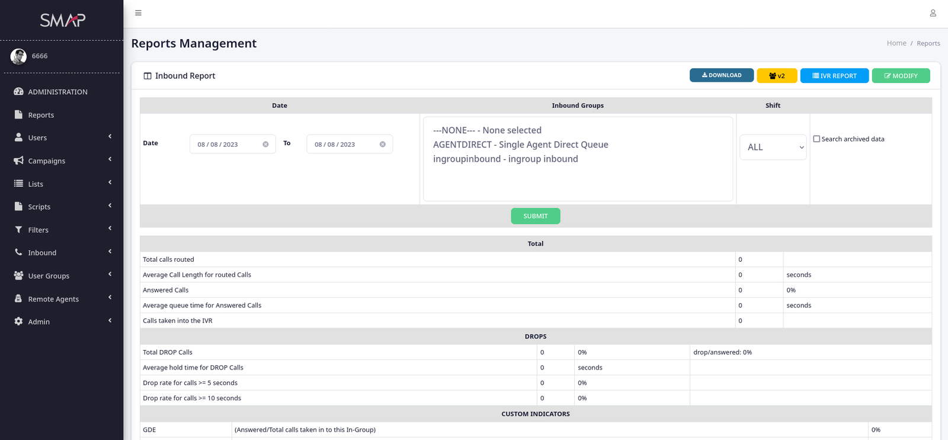
Task: Click the 6666 username text
Action: pyautogui.click(x=40, y=56)
